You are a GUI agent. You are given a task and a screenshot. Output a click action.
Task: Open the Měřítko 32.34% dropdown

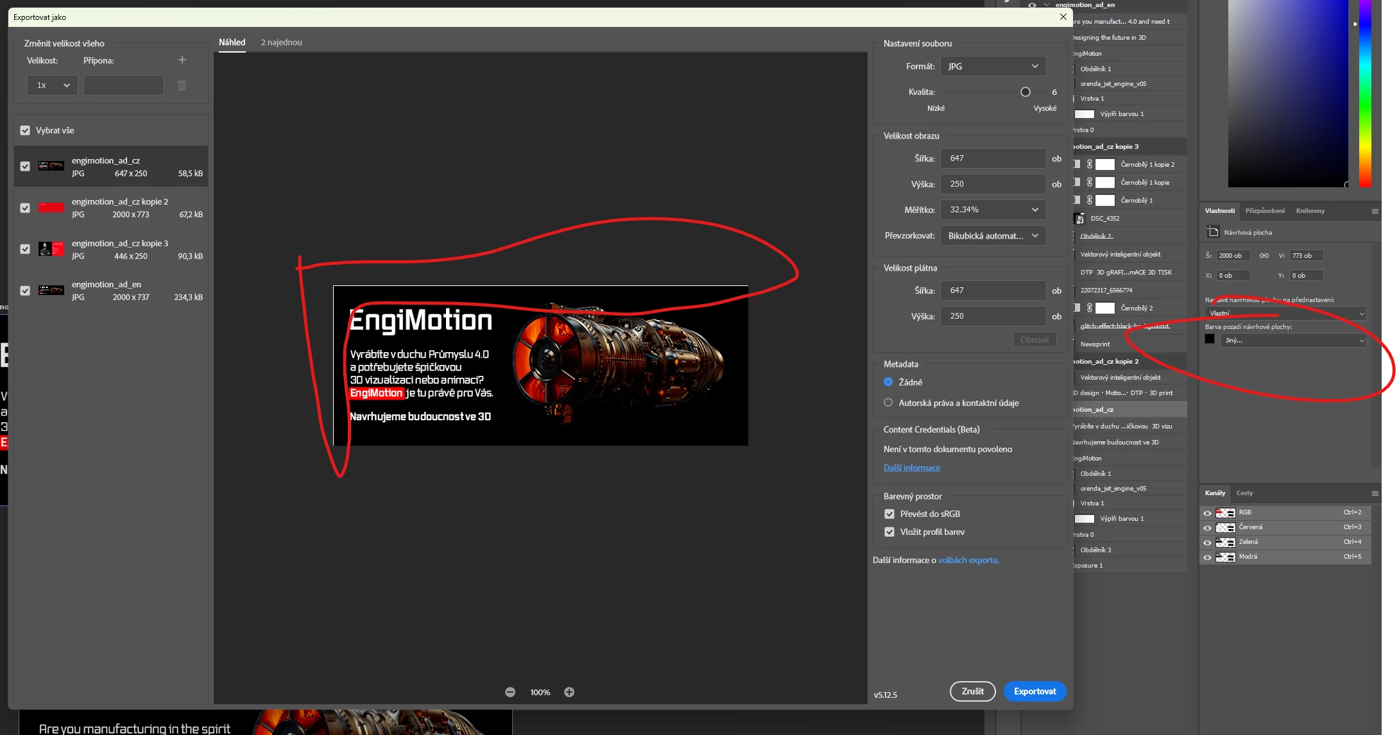point(993,210)
